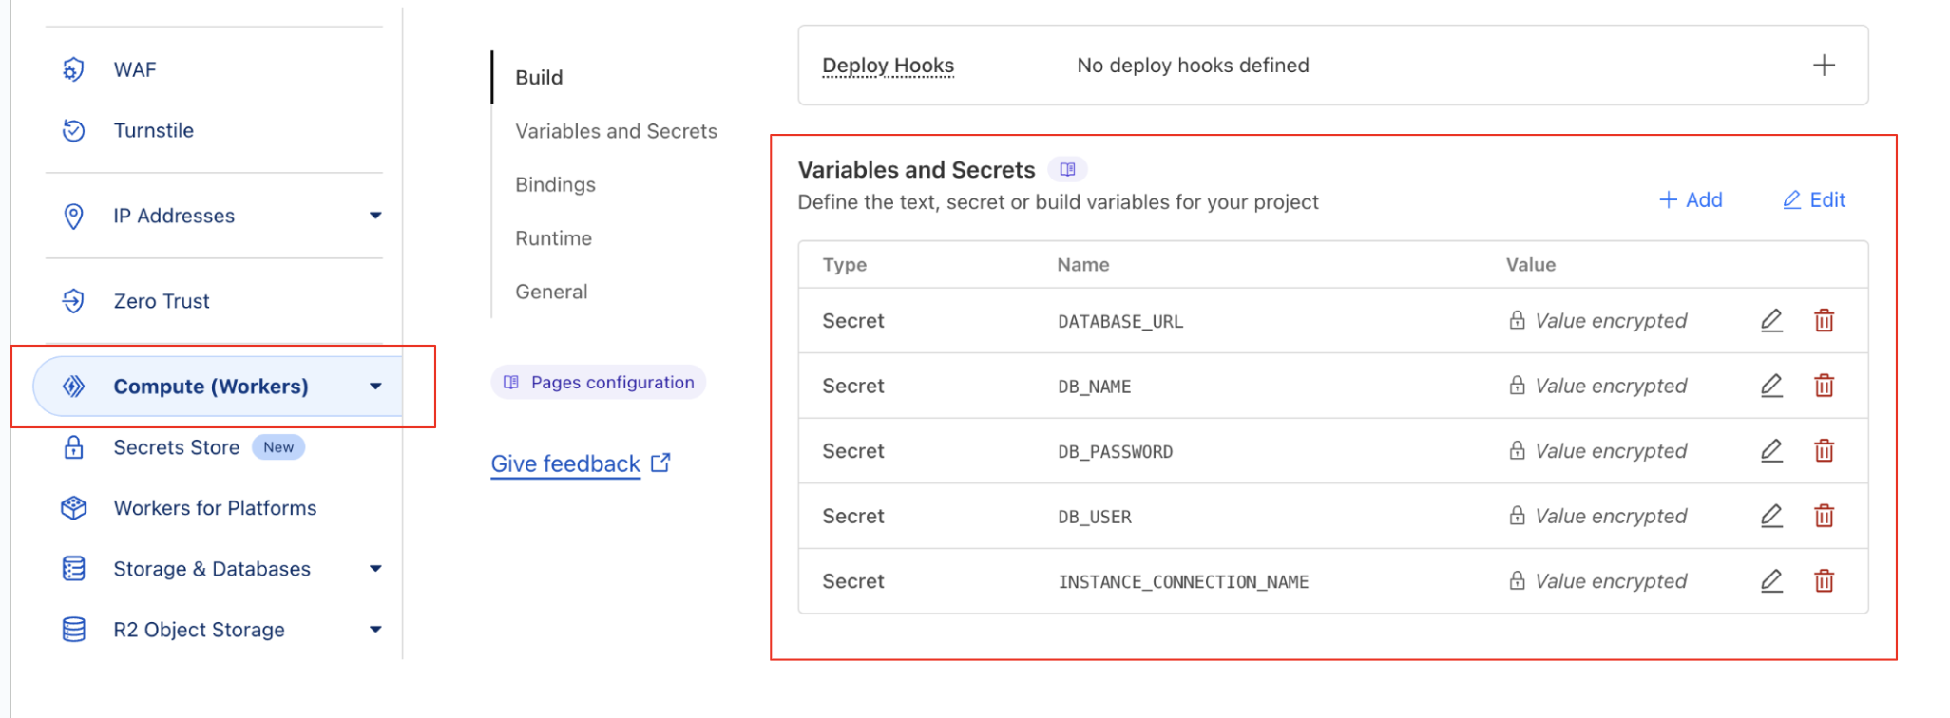Open the Give feedback link
This screenshot has width=1950, height=718.
565,463
